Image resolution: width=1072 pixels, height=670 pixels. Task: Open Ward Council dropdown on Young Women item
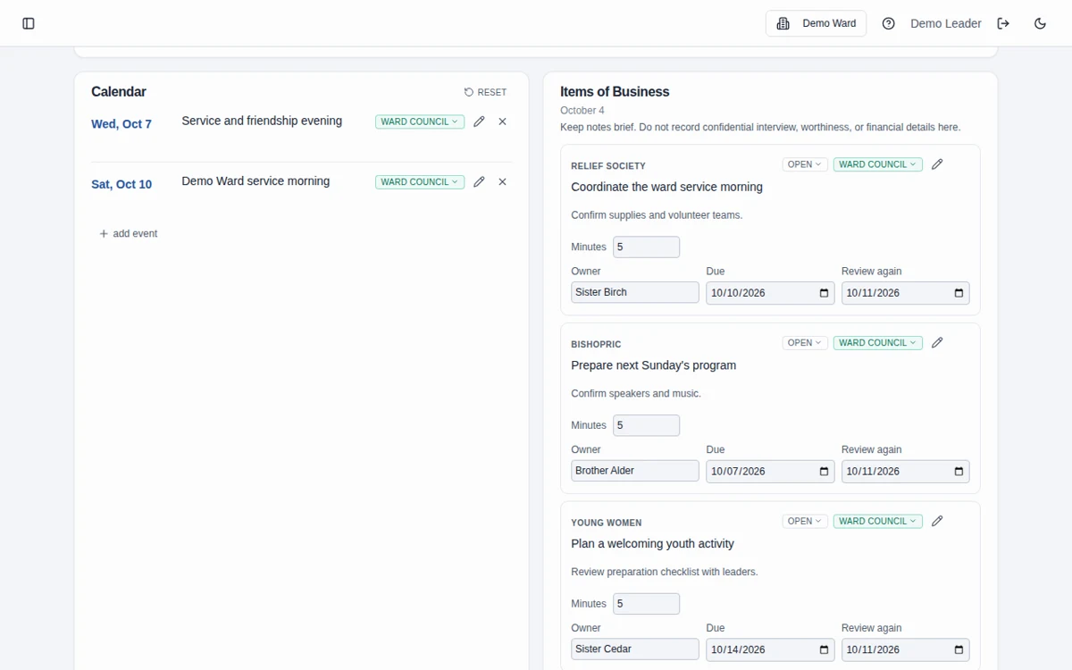[x=878, y=521]
